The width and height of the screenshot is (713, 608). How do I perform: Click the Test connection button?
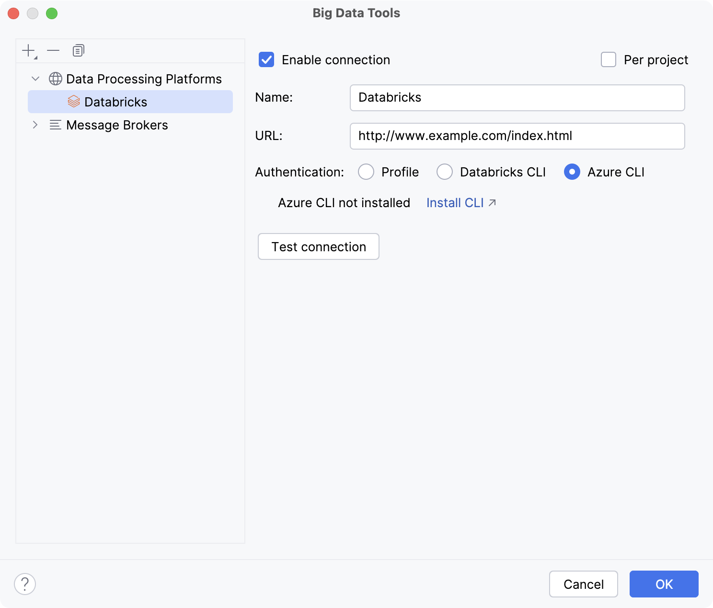pyautogui.click(x=318, y=246)
